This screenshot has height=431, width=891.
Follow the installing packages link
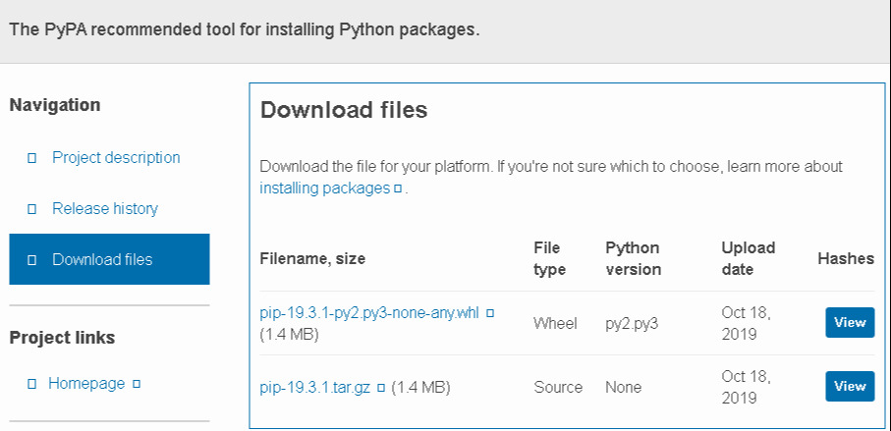coord(324,188)
